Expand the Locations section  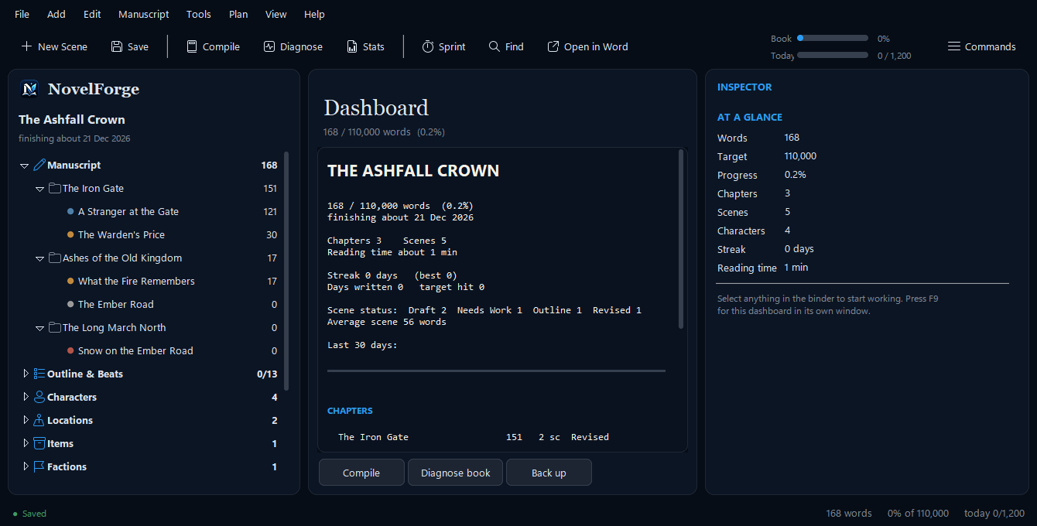26,420
